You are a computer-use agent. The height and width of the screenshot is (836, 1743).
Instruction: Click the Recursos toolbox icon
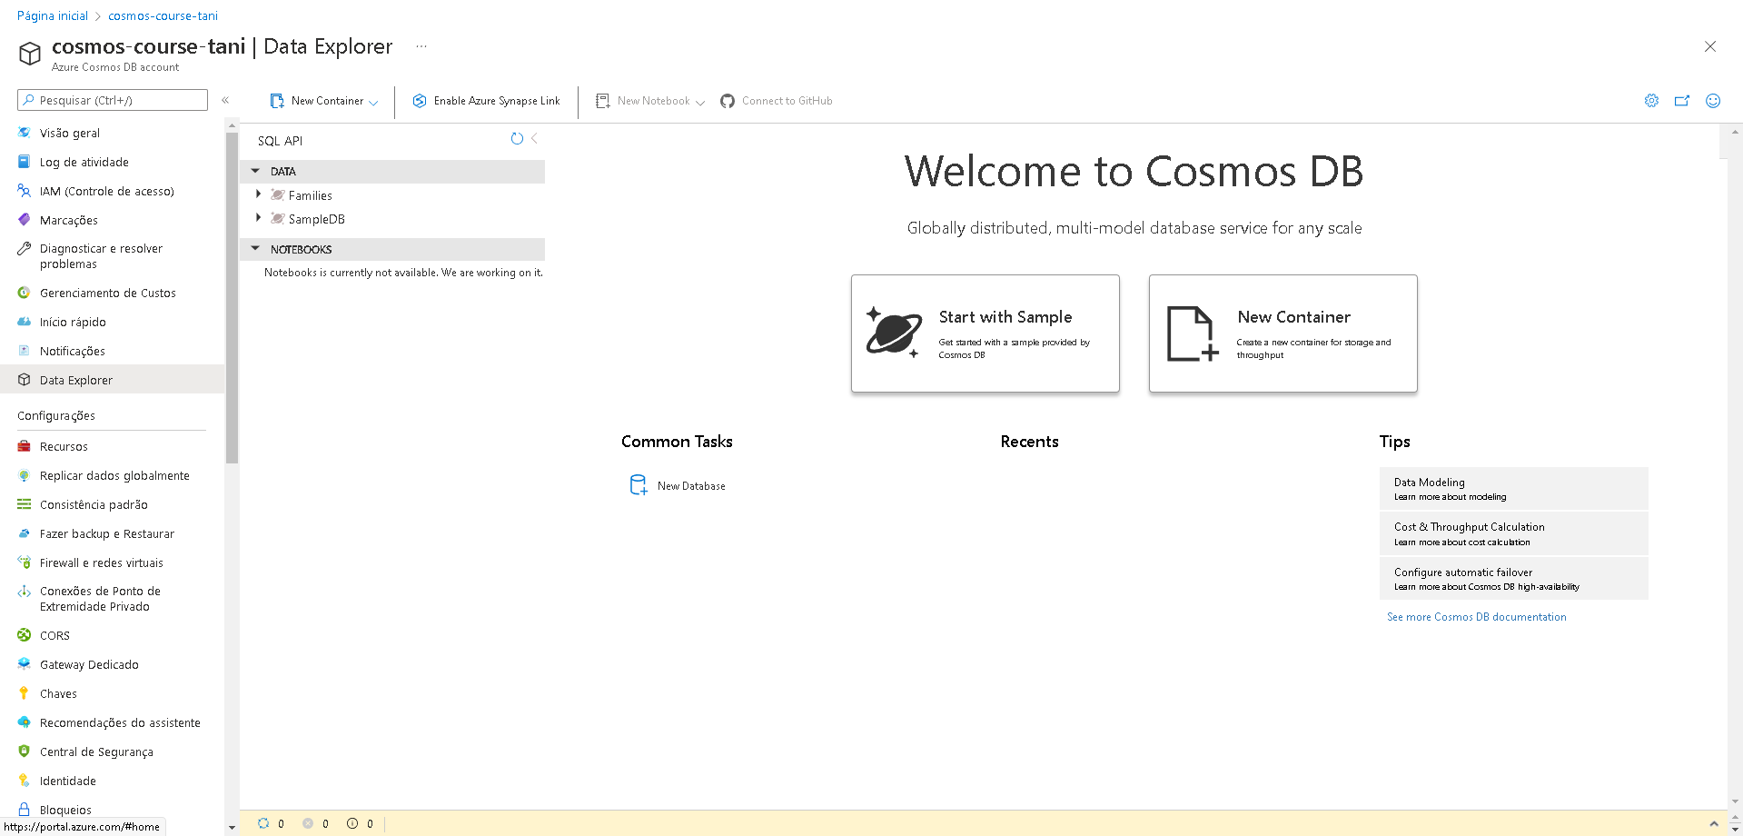25,446
